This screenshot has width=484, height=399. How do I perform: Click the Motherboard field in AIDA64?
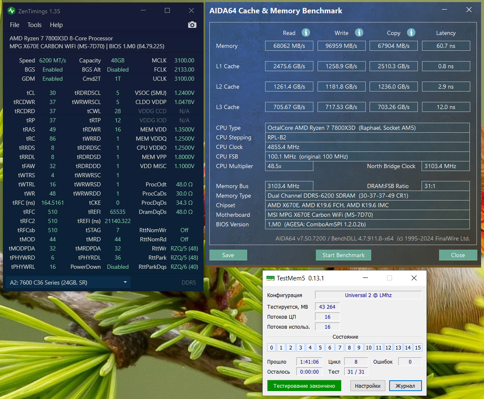coord(367,215)
